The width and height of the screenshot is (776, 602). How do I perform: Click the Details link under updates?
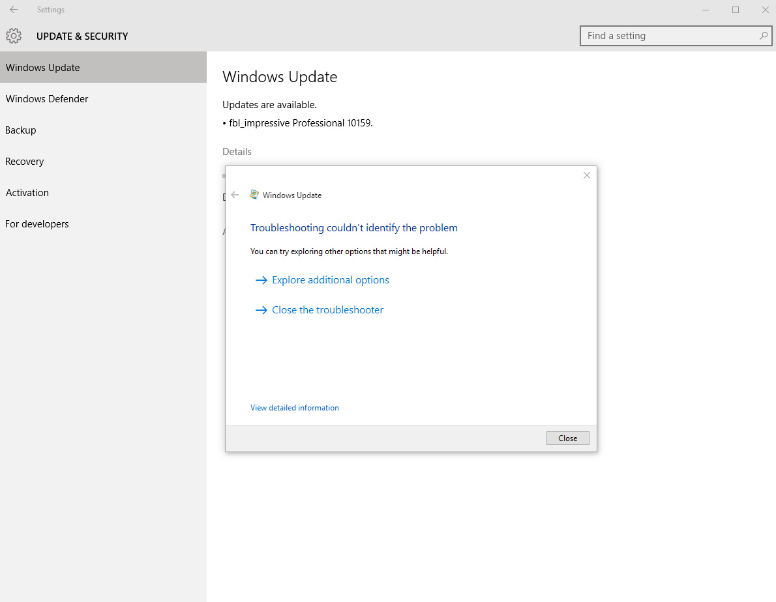pos(237,152)
